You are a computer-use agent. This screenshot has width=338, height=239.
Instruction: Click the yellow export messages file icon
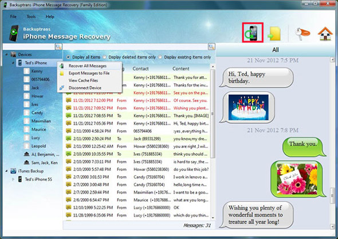(x=274, y=34)
